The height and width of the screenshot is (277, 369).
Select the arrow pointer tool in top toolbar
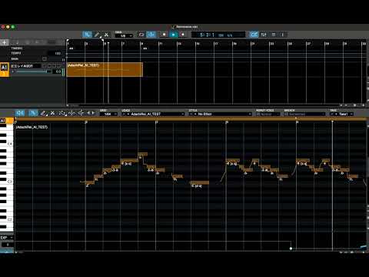coord(88,35)
